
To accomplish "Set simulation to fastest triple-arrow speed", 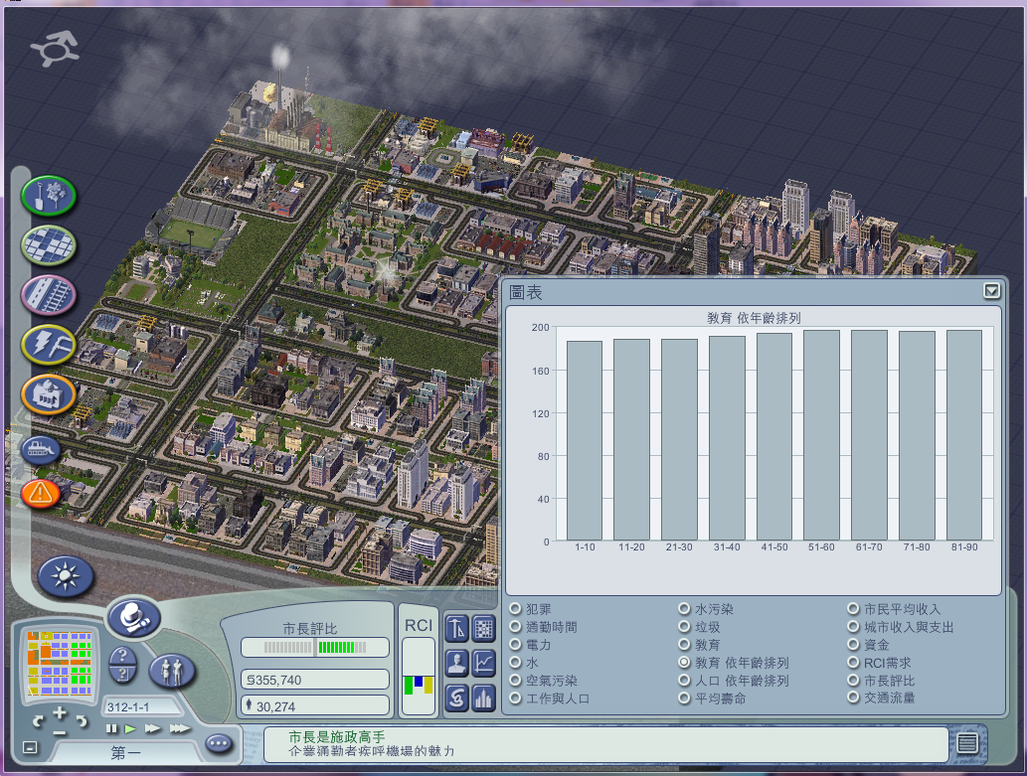I will pos(180,729).
